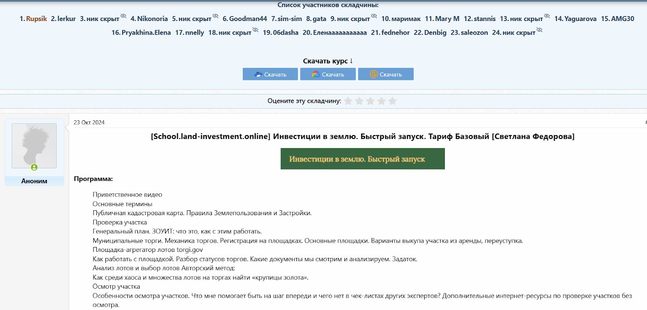
Task: Rate the складчина with two stars
Action: [x=359, y=101]
